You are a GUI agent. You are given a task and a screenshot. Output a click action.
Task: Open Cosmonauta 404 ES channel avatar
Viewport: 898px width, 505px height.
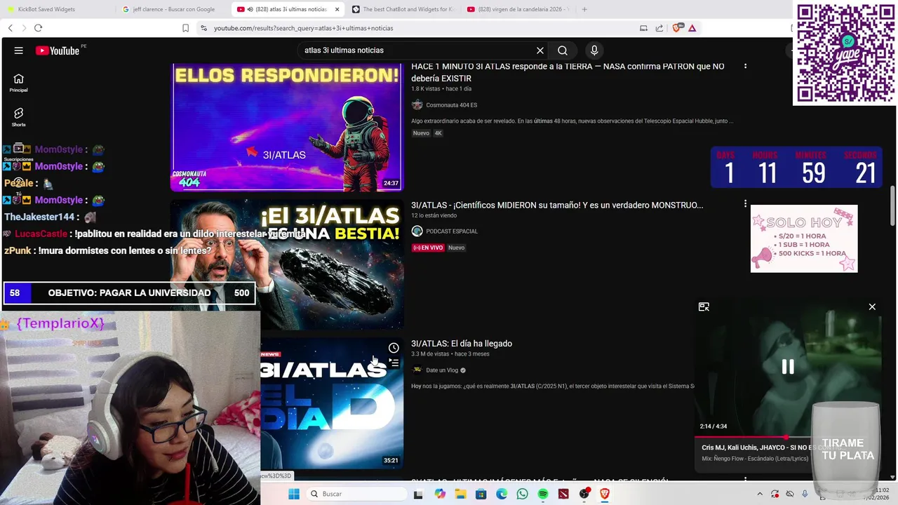(417, 105)
